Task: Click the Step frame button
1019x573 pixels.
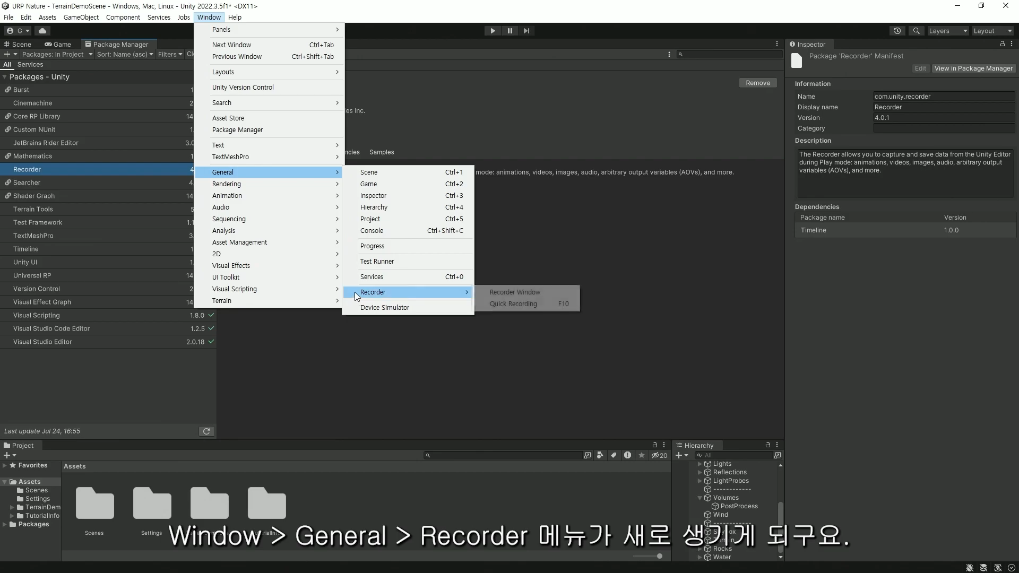Action: coord(526,31)
